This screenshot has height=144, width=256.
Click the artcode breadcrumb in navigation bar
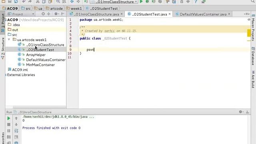(54, 8)
